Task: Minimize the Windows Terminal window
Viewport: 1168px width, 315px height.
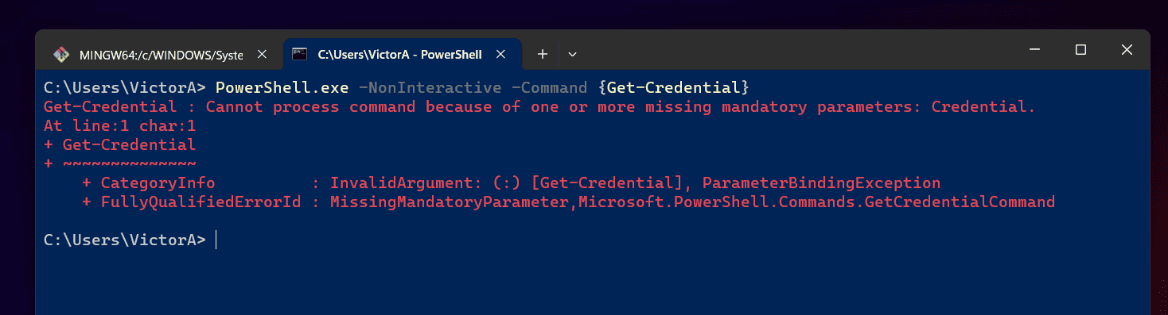Action: (x=1034, y=50)
